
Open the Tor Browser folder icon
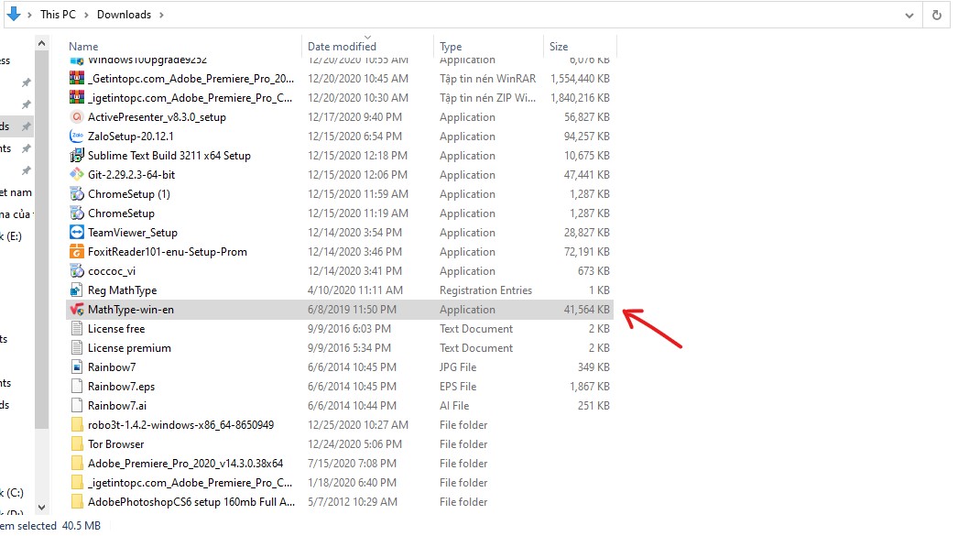pyautogui.click(x=76, y=443)
